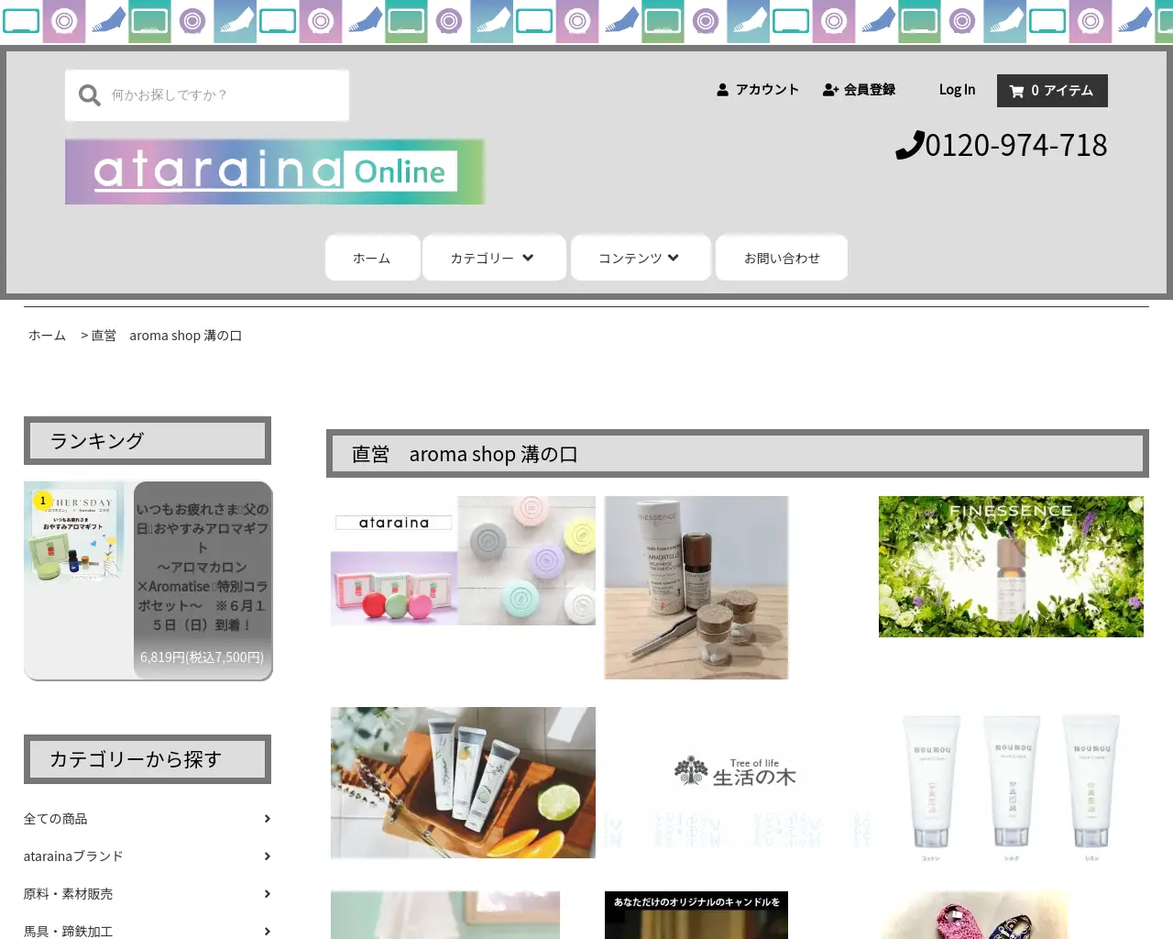Expand the カテゴリー dropdown menu

(x=493, y=258)
